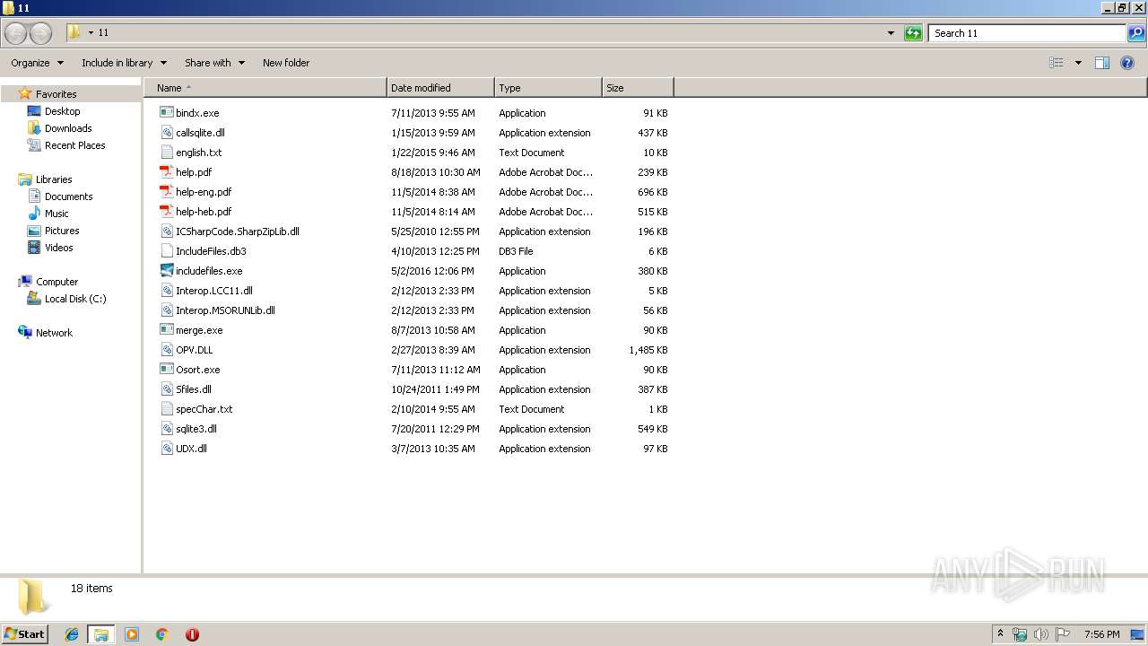Image resolution: width=1148 pixels, height=646 pixels.
Task: Click the network tray icon
Action: [1020, 634]
